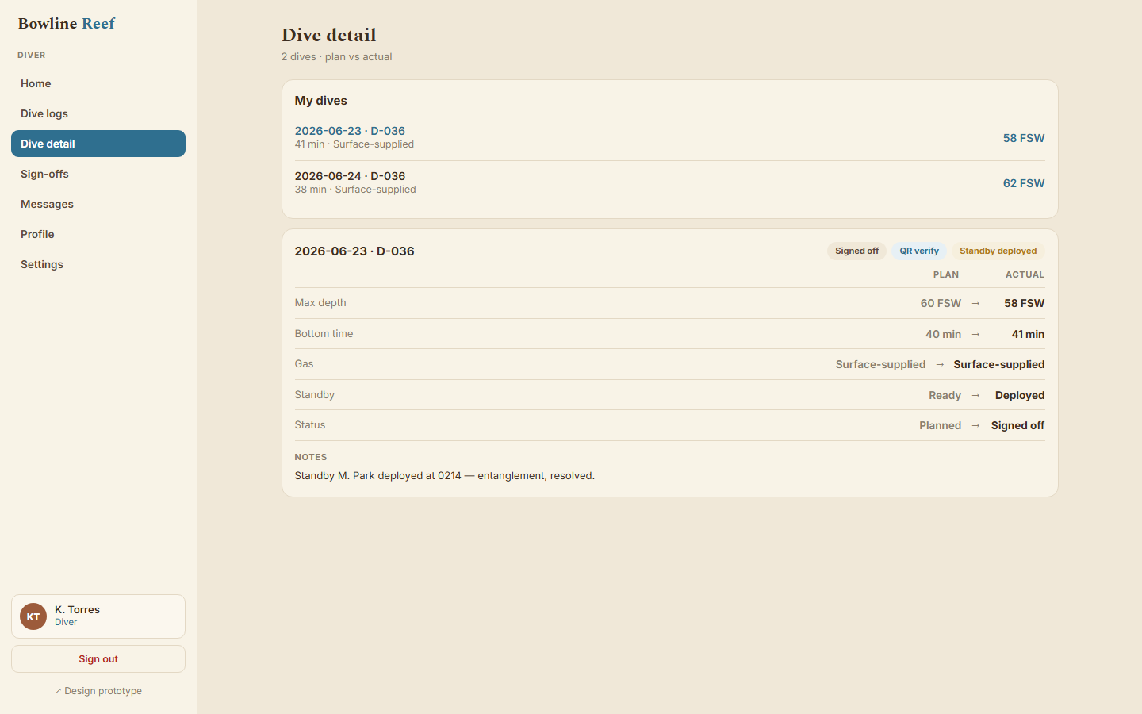
Task: Click the 62 FSW depth value
Action: click(x=1024, y=183)
